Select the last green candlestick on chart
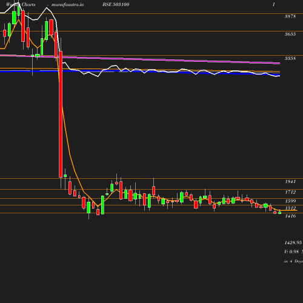 pos(280,213)
